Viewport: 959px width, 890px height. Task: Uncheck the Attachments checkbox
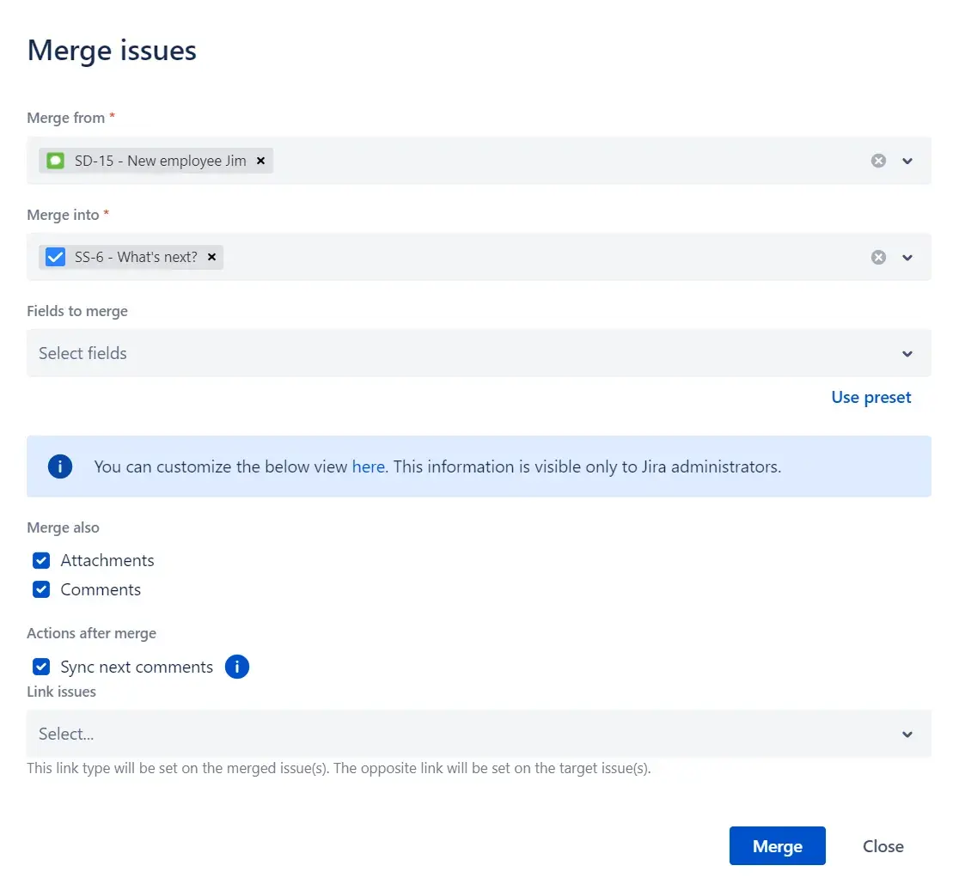tap(41, 561)
